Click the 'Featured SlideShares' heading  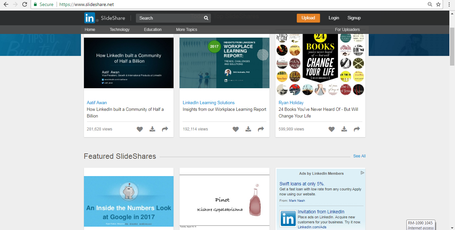[x=120, y=156]
